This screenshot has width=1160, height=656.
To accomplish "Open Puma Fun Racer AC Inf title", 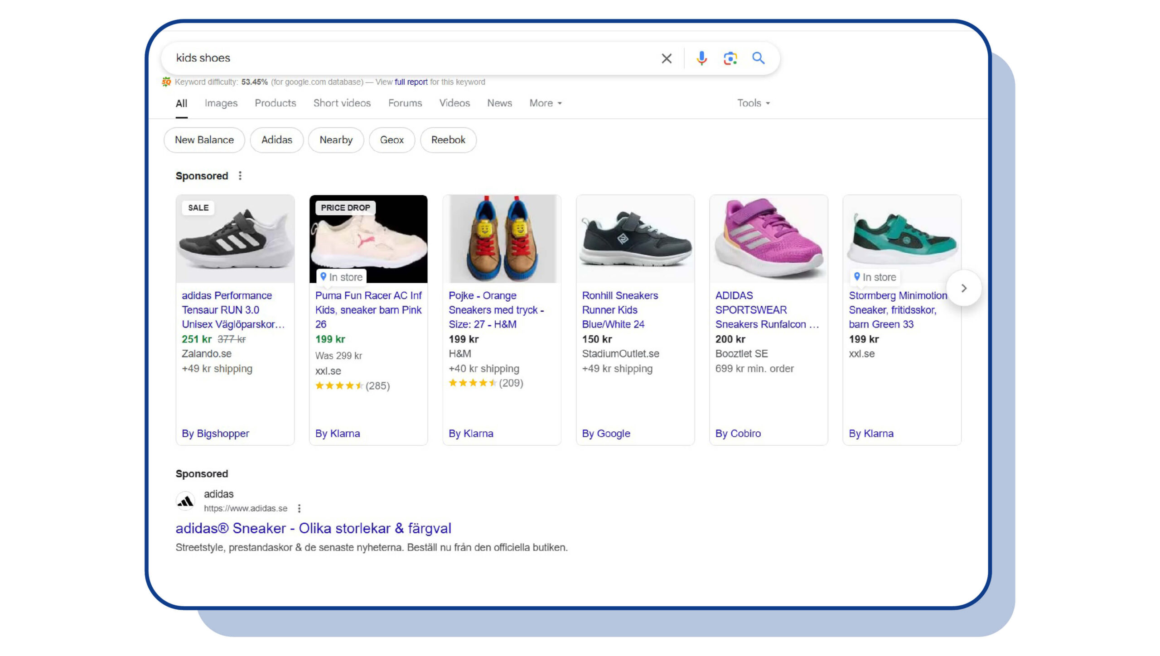I will pos(368,310).
